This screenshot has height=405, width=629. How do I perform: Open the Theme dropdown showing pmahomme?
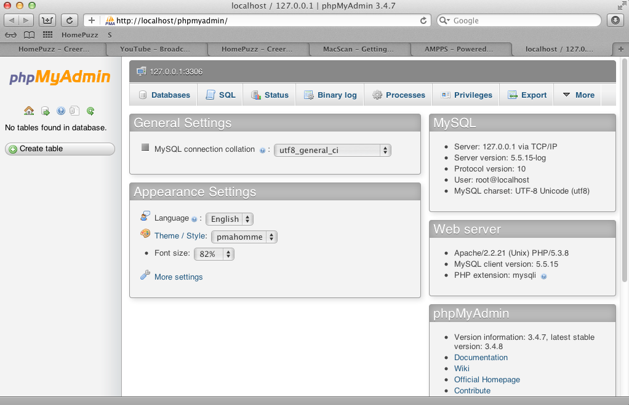(x=244, y=237)
